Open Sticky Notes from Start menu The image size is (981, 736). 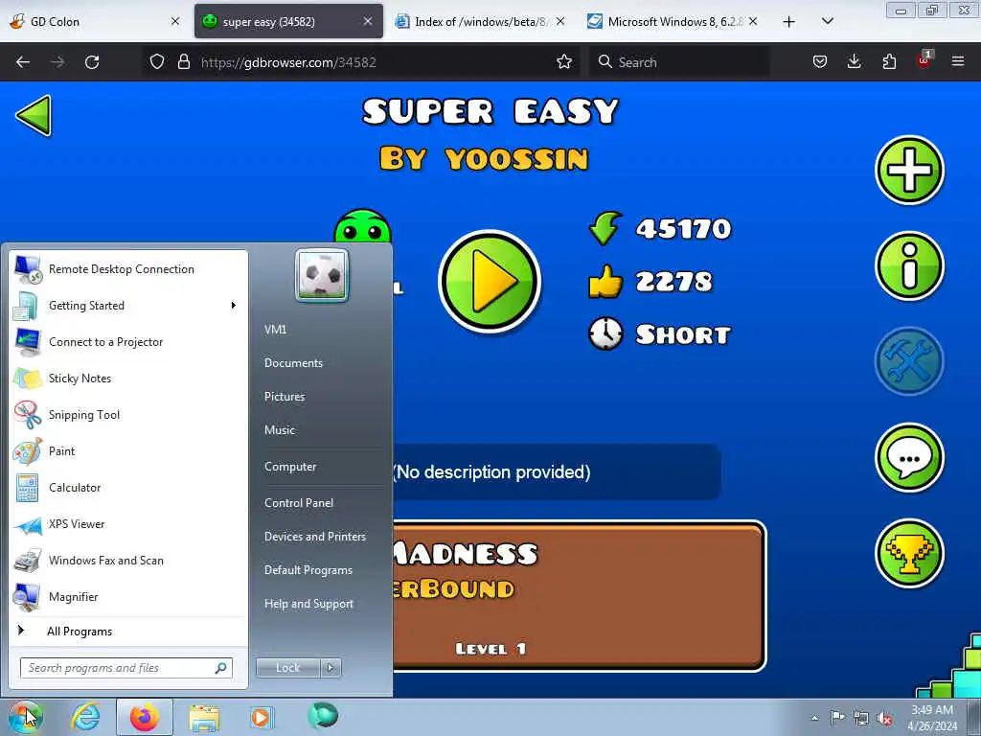(128, 378)
